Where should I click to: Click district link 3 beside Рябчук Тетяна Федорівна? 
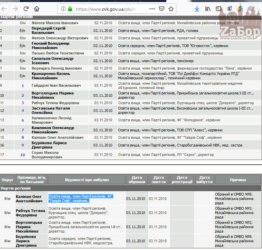23,103
